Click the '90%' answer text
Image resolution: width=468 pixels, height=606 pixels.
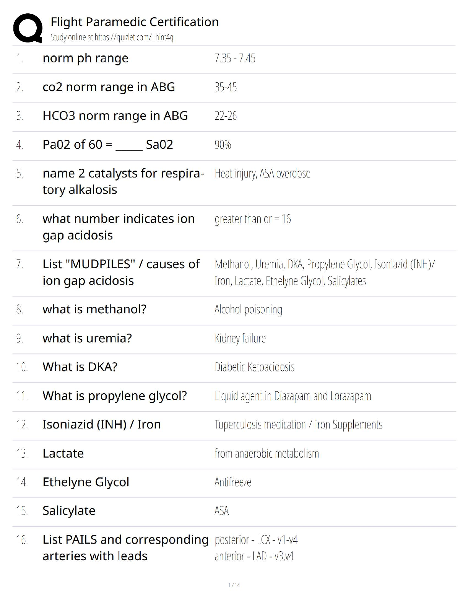pos(223,145)
